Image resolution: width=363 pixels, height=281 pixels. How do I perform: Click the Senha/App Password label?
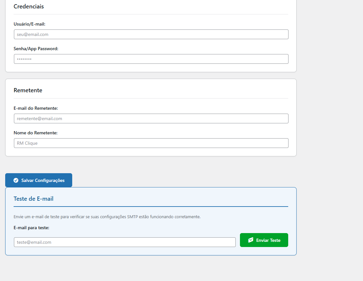[x=36, y=49]
